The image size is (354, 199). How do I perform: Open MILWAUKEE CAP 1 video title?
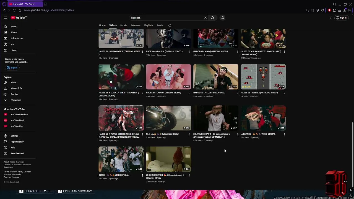click(x=212, y=135)
